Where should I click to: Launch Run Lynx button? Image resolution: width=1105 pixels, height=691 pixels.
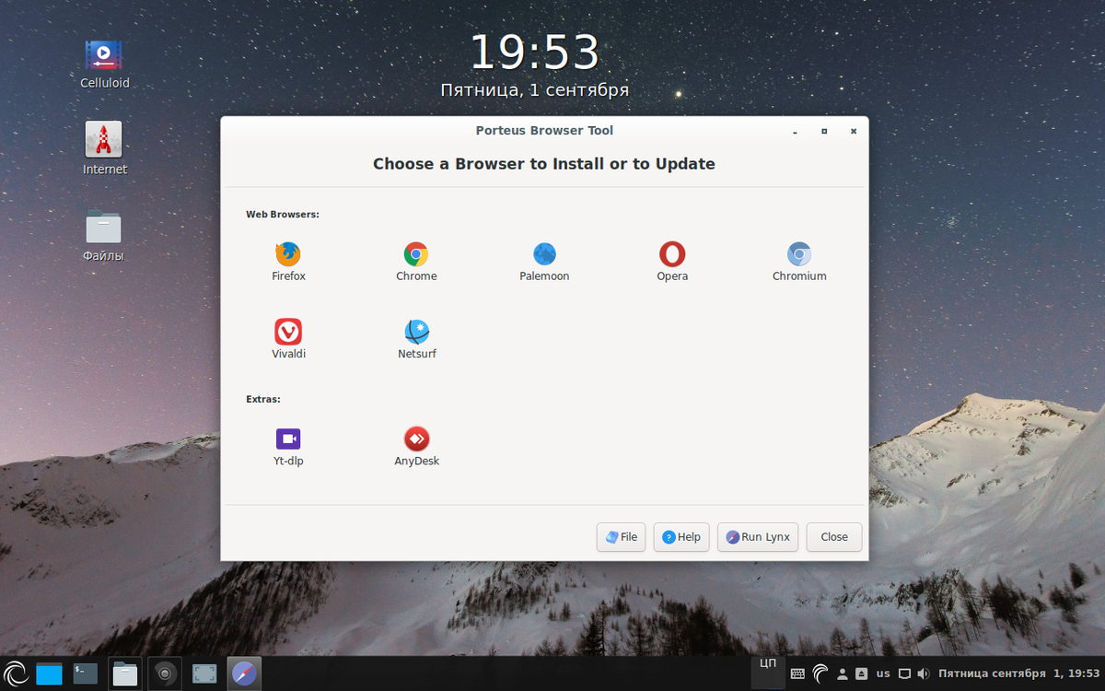coord(758,537)
